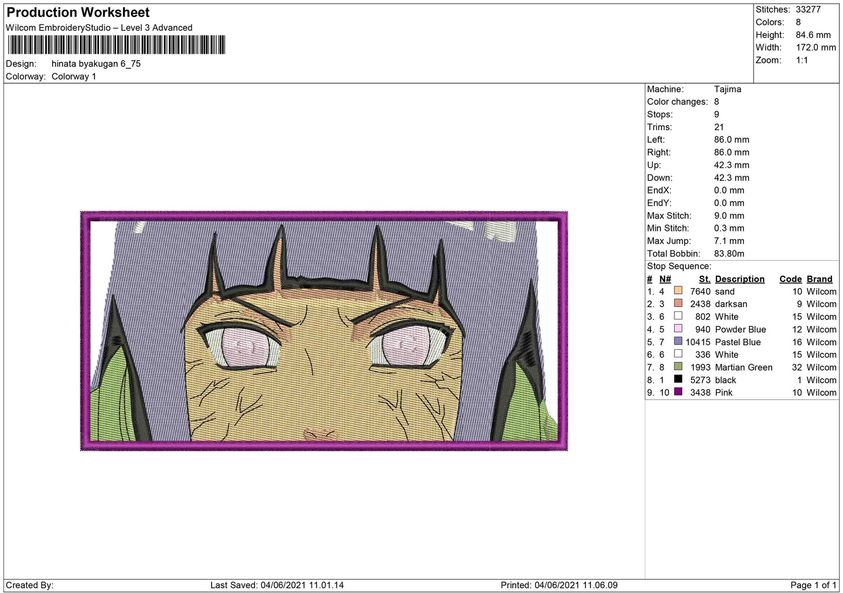Viewport: 843px width, 593px height.
Task: Click the Machine value Tajima
Action: pos(727,89)
